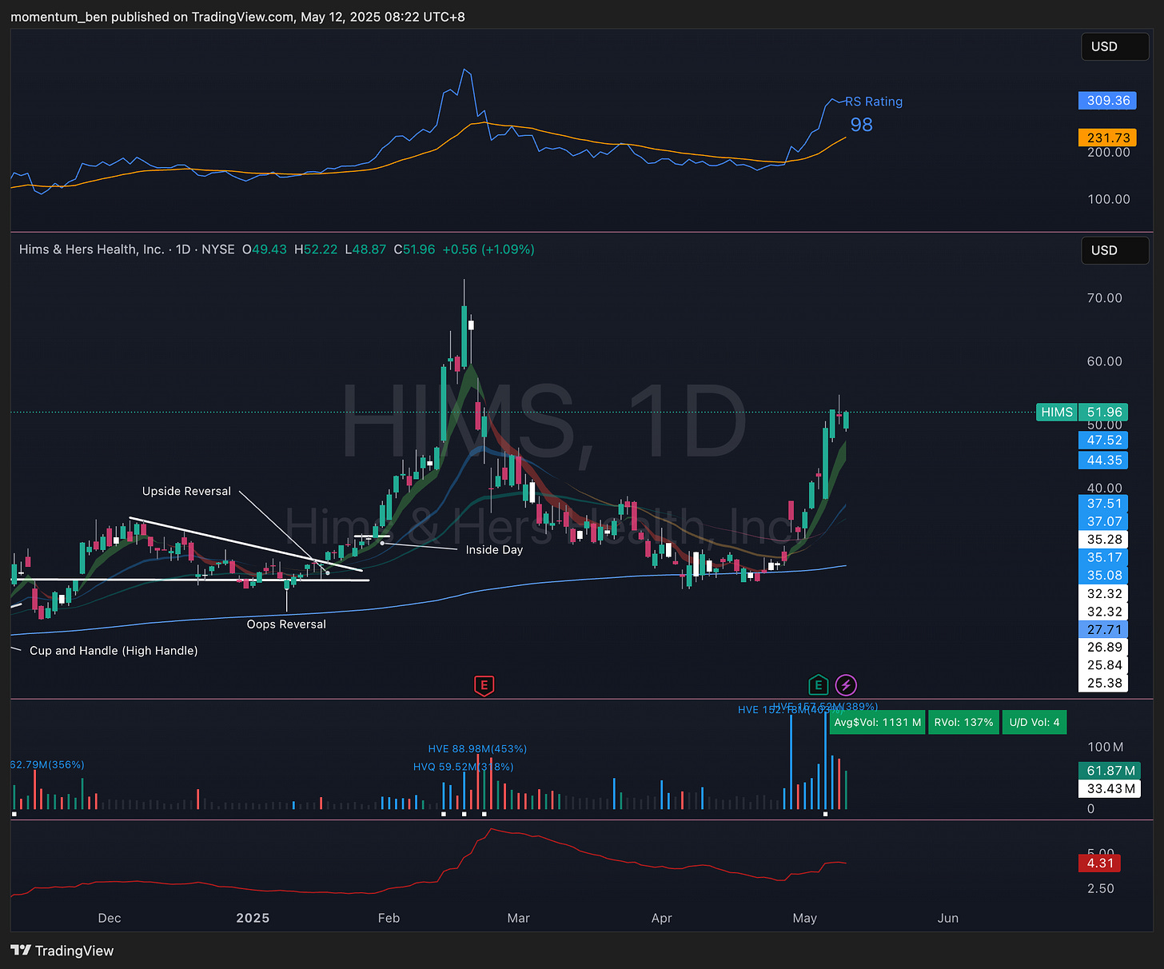Click the 44.35 price label
This screenshot has width=1164, height=969.
(1103, 461)
